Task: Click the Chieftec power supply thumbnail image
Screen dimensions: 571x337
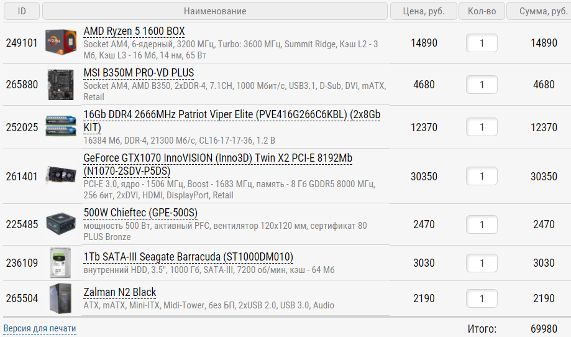Action: tap(60, 224)
